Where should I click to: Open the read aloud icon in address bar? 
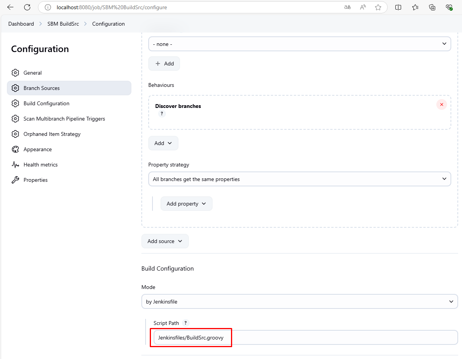363,7
